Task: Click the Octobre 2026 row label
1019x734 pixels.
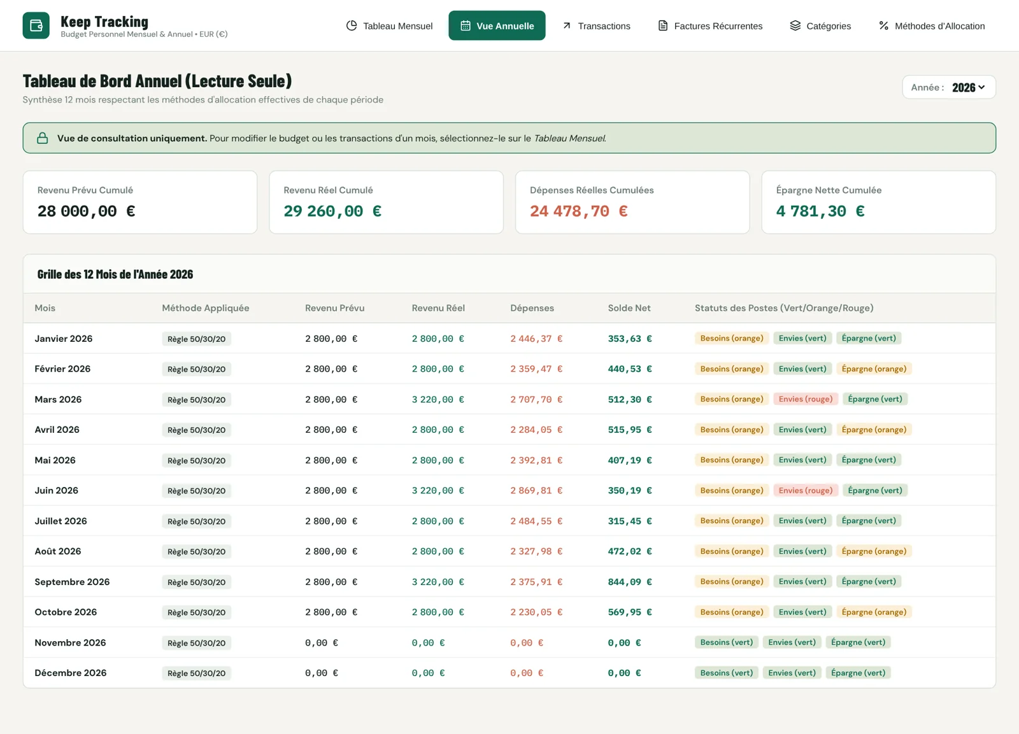Action: tap(66, 612)
